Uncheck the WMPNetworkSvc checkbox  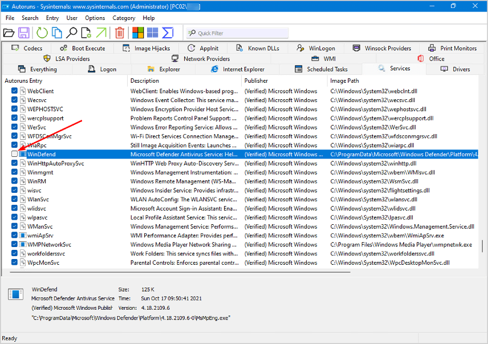[14, 244]
